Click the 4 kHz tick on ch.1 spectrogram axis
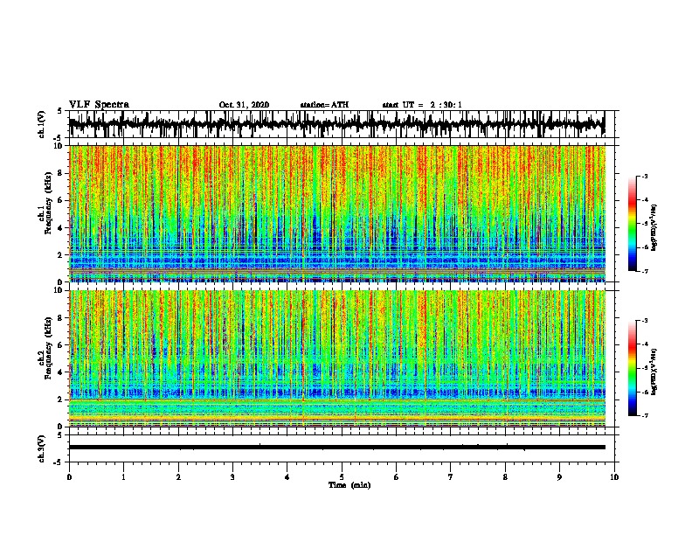The height and width of the screenshot is (535, 692). (x=61, y=228)
